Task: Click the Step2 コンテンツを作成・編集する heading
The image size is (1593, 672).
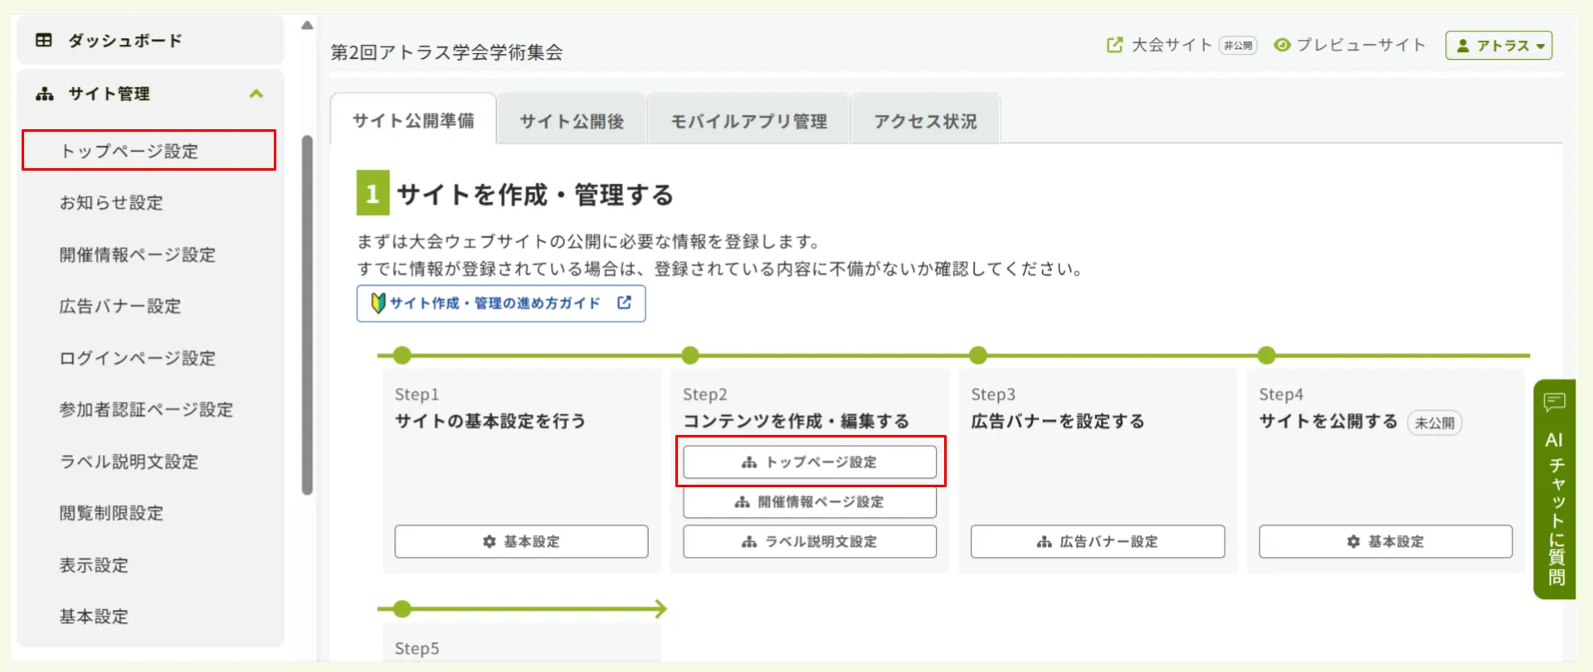Action: pyautogui.click(x=796, y=421)
